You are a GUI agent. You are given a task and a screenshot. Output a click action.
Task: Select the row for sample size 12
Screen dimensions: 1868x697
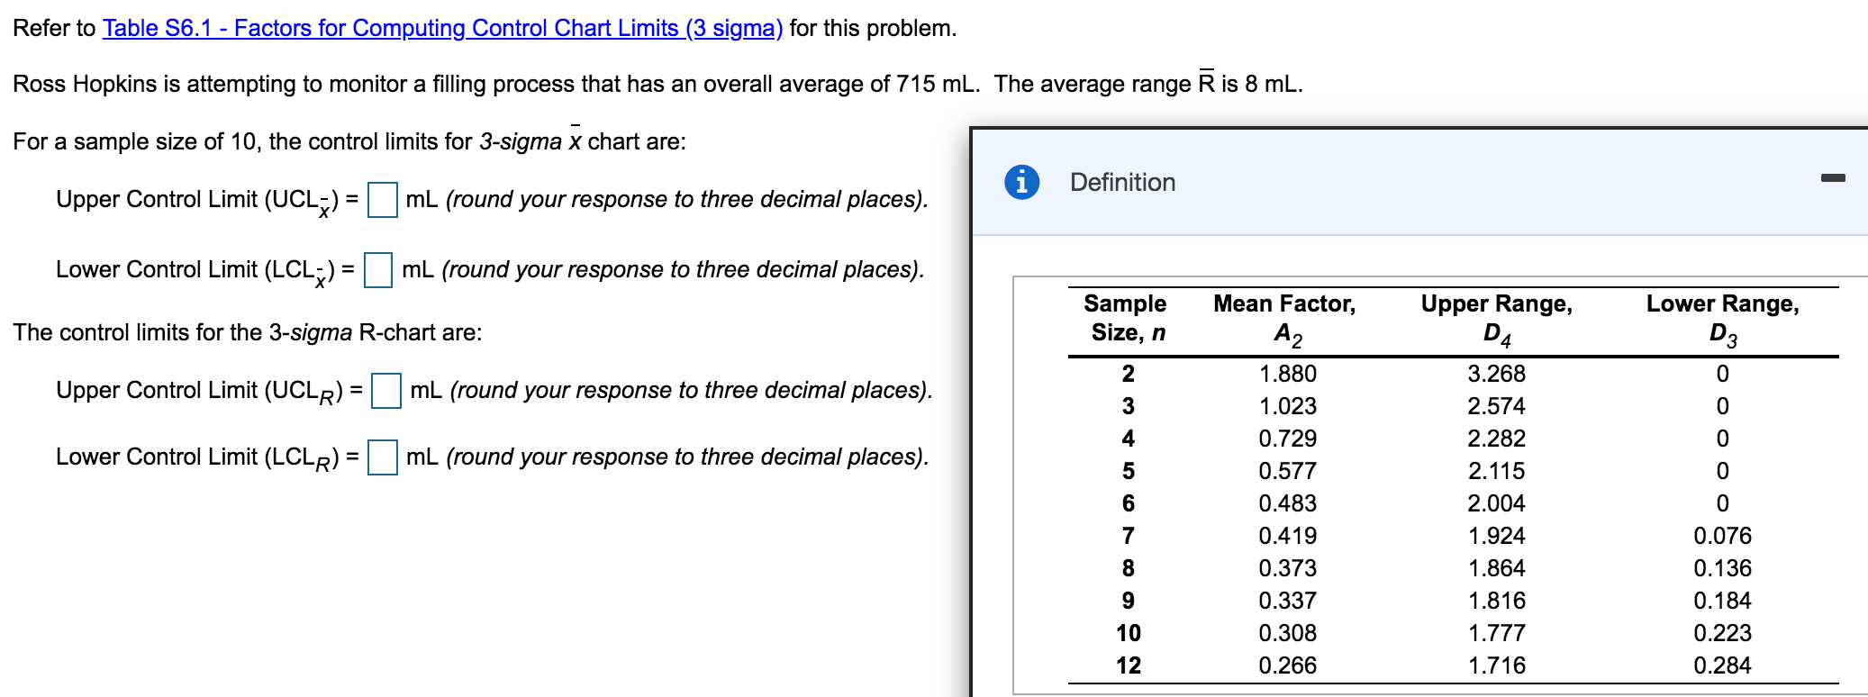[1129, 666]
